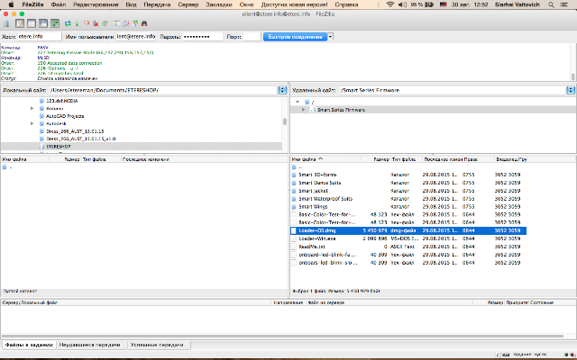Open the remote site path dropdown
Image resolution: width=577 pixels, height=360 pixels.
click(571, 90)
